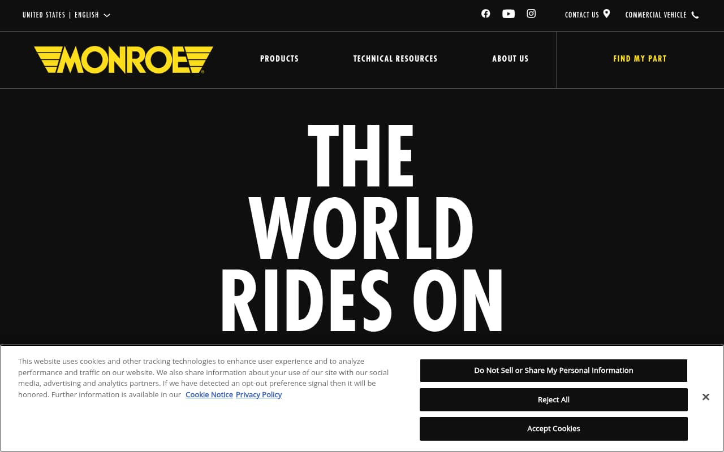Click the phone icon beside Commercial Vehicle
This screenshot has height=452, width=724.
coord(695,15)
